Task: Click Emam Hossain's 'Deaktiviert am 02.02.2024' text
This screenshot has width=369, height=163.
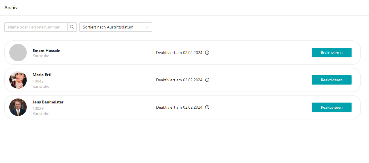Action: point(179,53)
